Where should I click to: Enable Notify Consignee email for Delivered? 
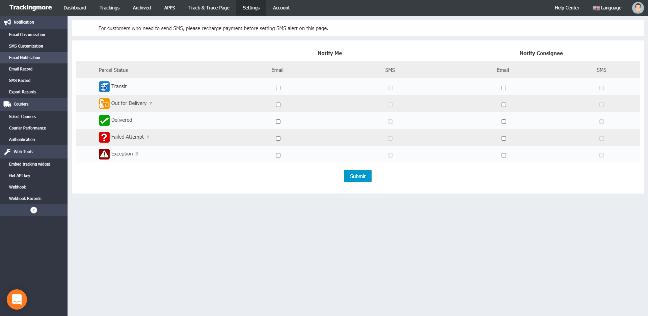(504, 121)
